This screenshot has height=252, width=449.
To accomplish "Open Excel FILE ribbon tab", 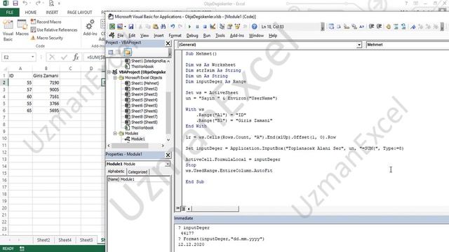I will (10, 13).
